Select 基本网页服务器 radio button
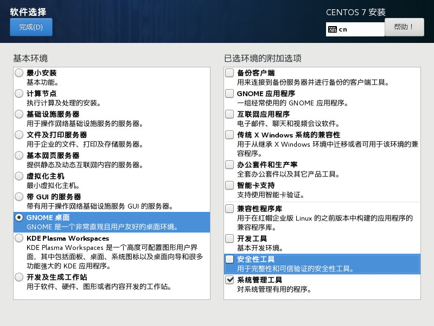This screenshot has height=326, width=434. 20,155
